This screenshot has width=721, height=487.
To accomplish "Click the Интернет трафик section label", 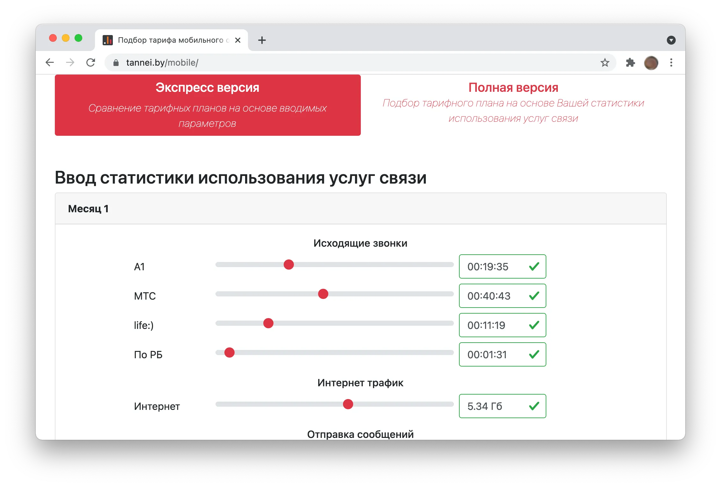I will (x=360, y=383).
